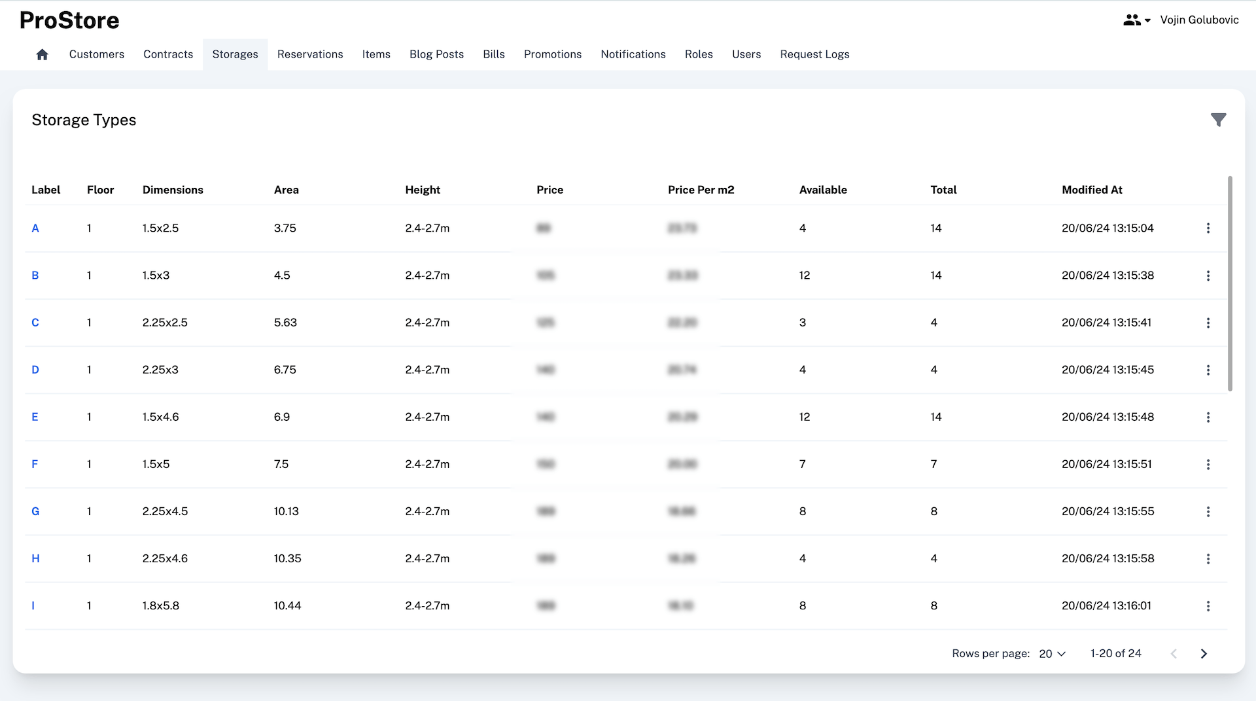Screen dimensions: 1256x701
Task: Open the Blog Posts tab
Action: pos(436,54)
